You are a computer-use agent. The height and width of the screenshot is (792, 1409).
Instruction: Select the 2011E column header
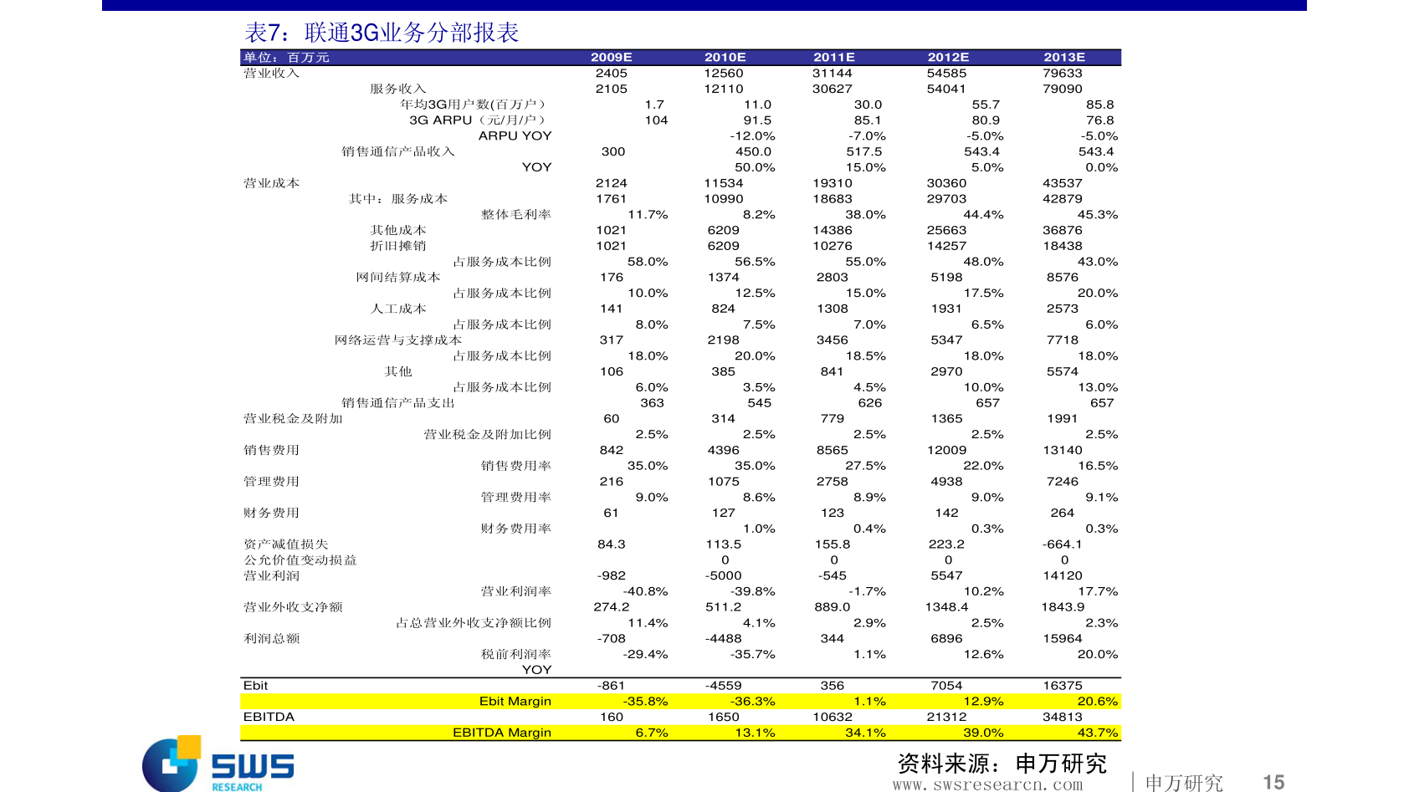pos(834,58)
